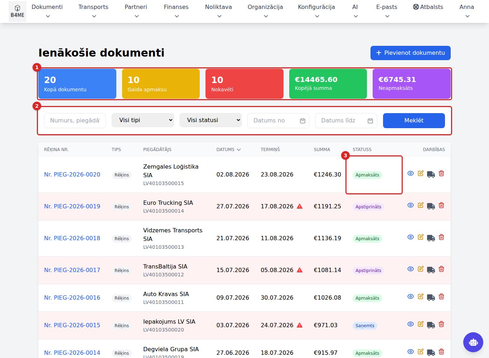The image size is (489, 358).
Task: Edit document PIEG-2026-0019 with pencil icon
Action: coord(421,205)
